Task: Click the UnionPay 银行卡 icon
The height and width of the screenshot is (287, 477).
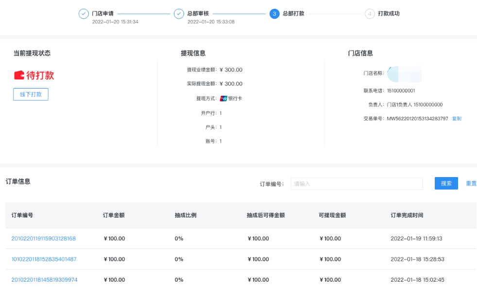Action: click(223, 98)
